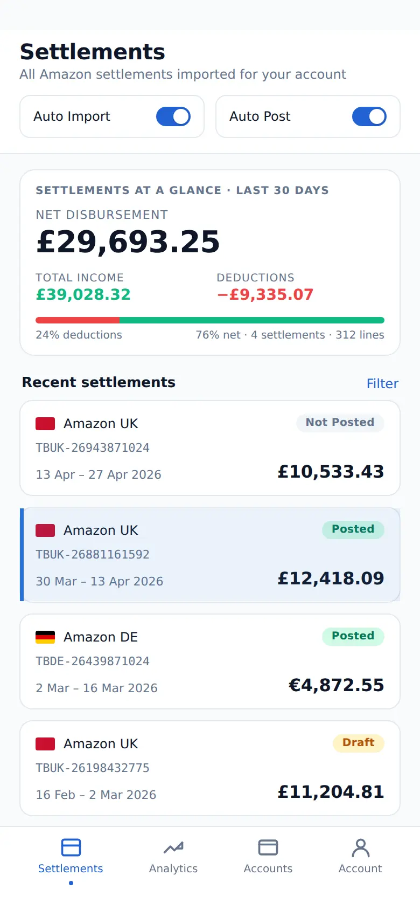Screen dimensions: 420x910
Task: Turn off the Auto Post switch
Action: (x=369, y=116)
